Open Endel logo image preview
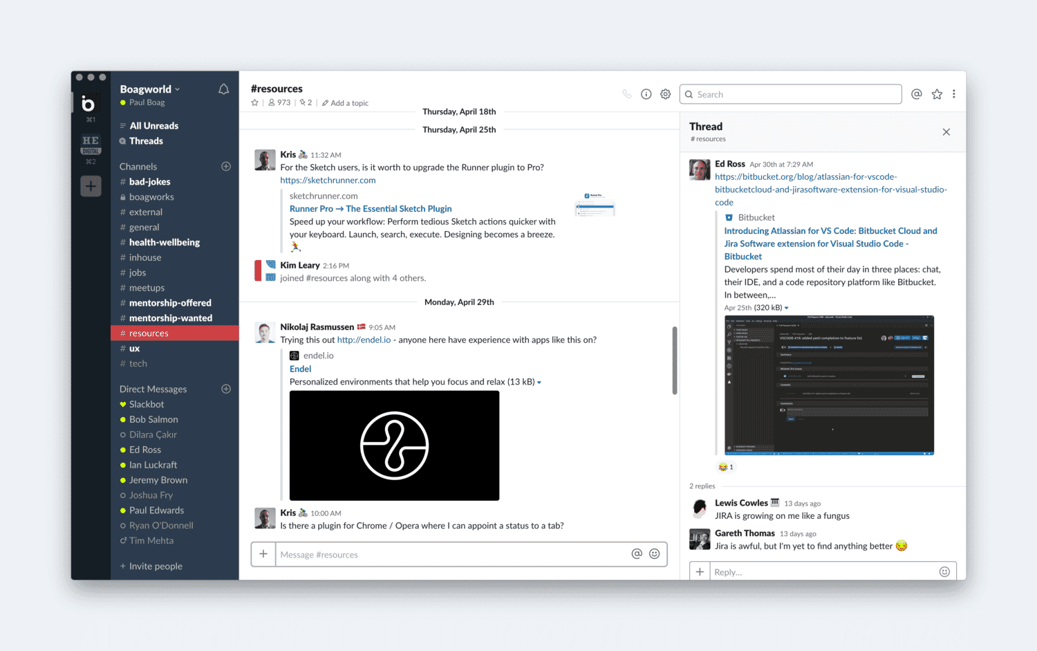 pos(394,446)
